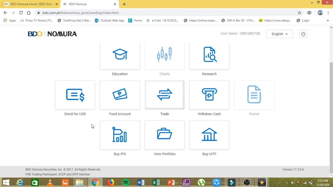Open the Chrome menu
Viewport: 333px width, 187px height.
click(328, 13)
